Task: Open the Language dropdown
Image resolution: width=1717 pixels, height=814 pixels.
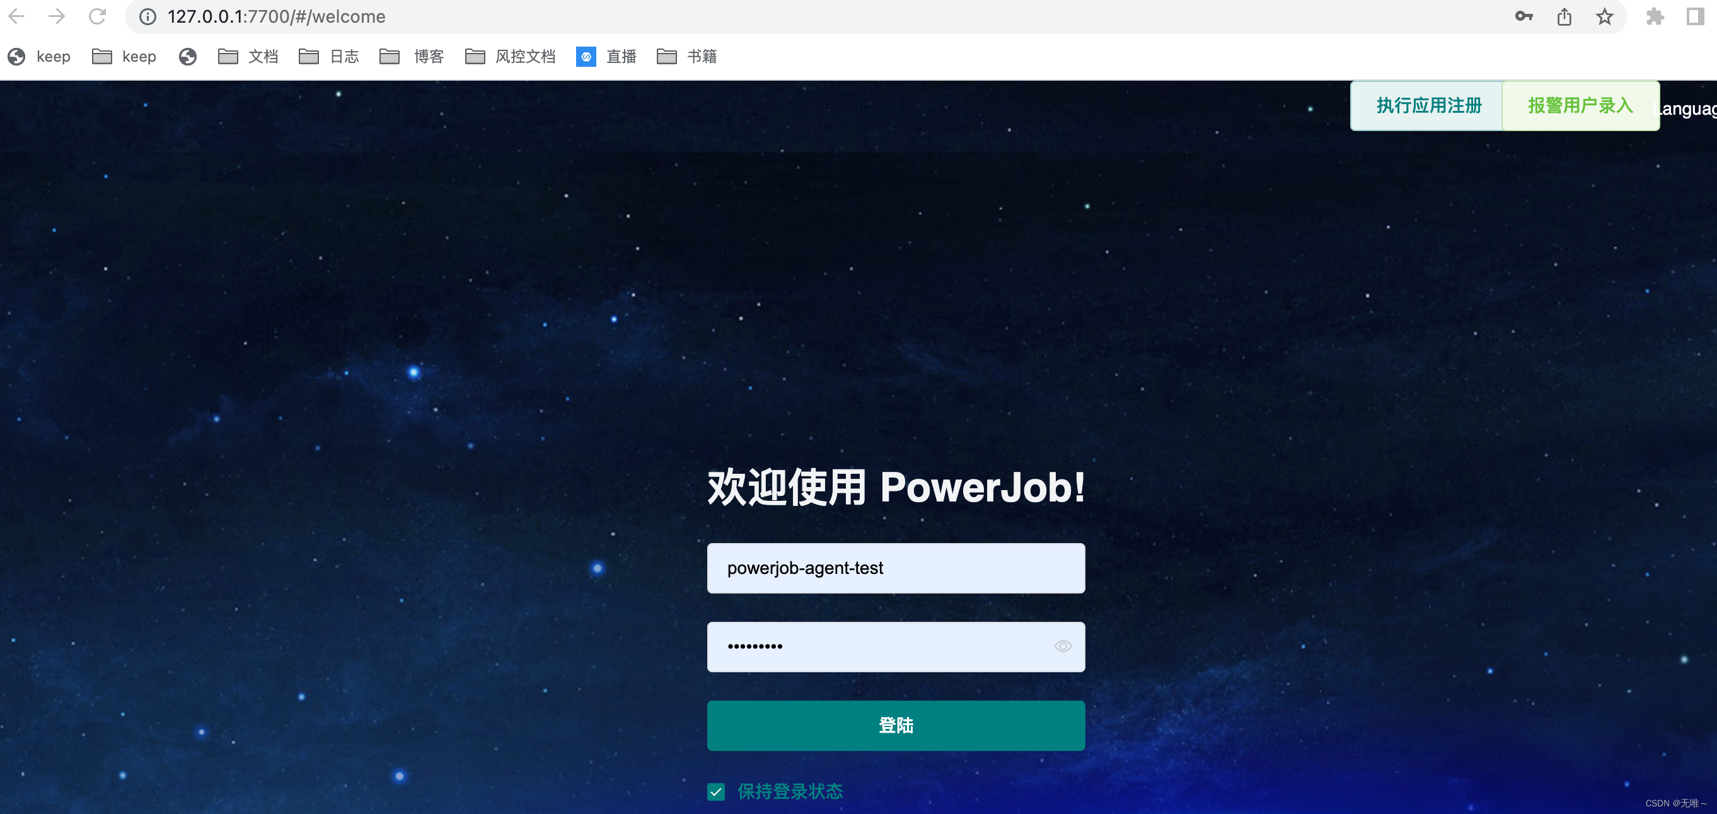Action: pyautogui.click(x=1687, y=108)
